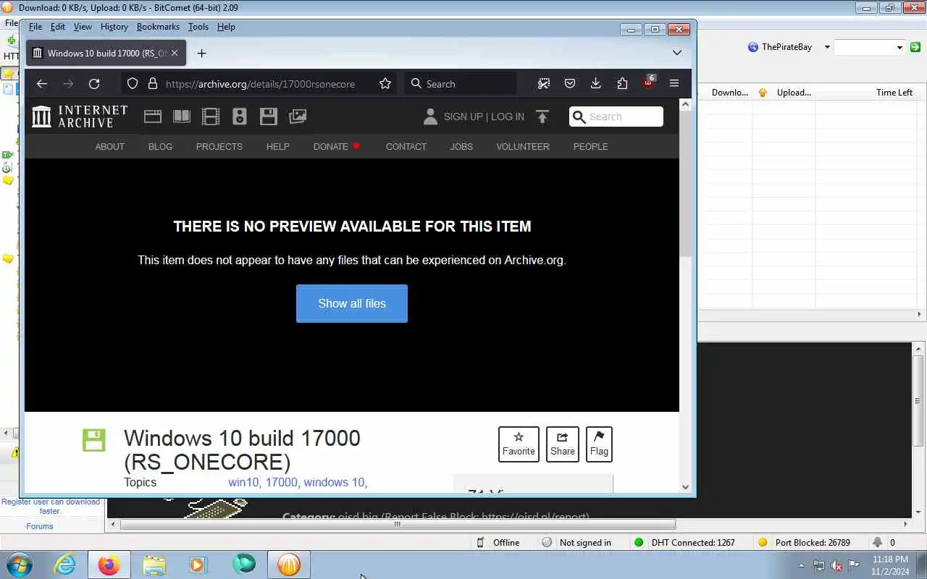Viewport: 927px width, 579px height.
Task: Open Internet Archive audio speaker icon
Action: pyautogui.click(x=240, y=117)
